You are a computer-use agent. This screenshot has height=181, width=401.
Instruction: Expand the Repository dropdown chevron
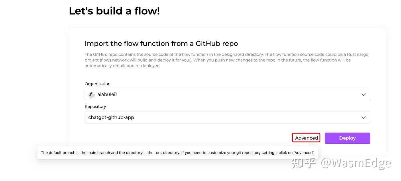tap(363, 117)
